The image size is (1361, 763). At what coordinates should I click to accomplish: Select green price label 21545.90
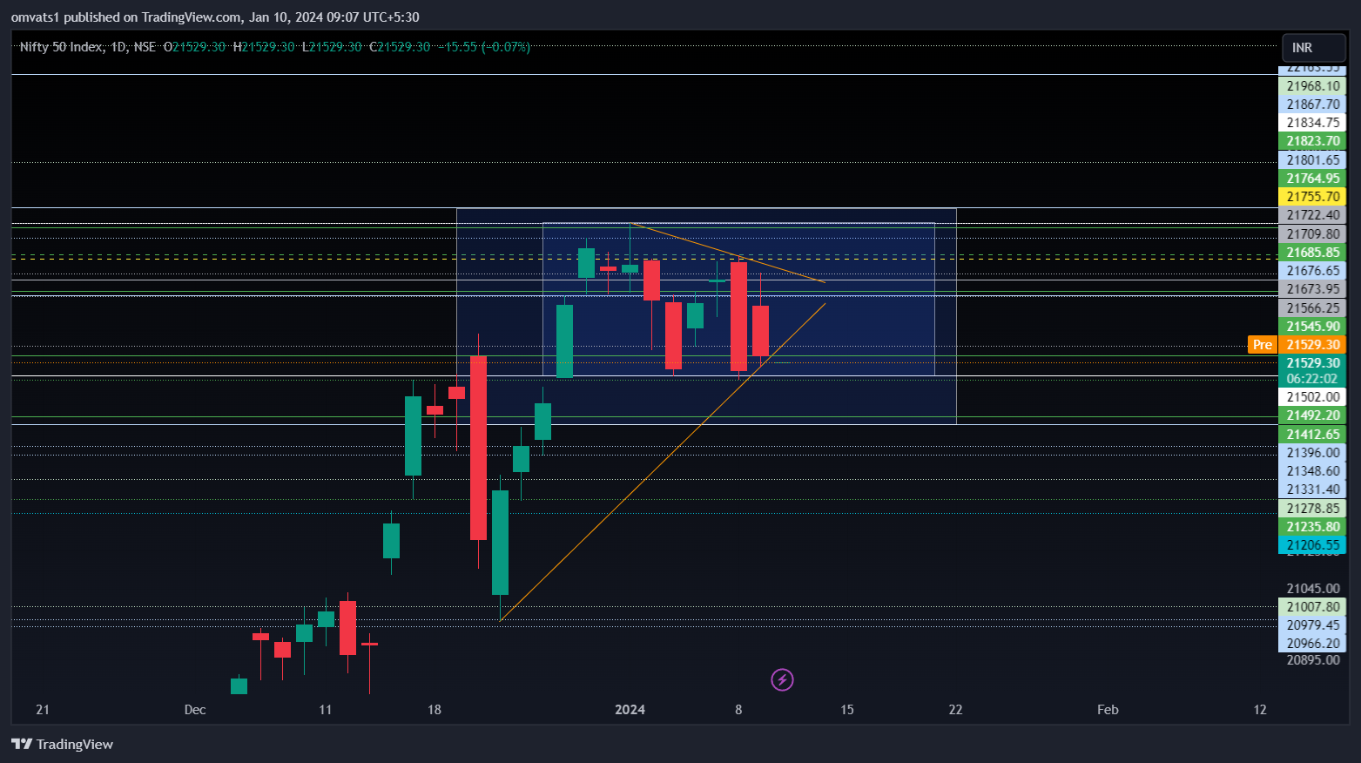1312,327
